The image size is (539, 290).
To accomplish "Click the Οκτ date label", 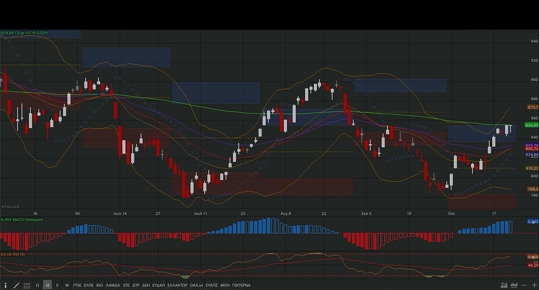I will [x=451, y=213].
